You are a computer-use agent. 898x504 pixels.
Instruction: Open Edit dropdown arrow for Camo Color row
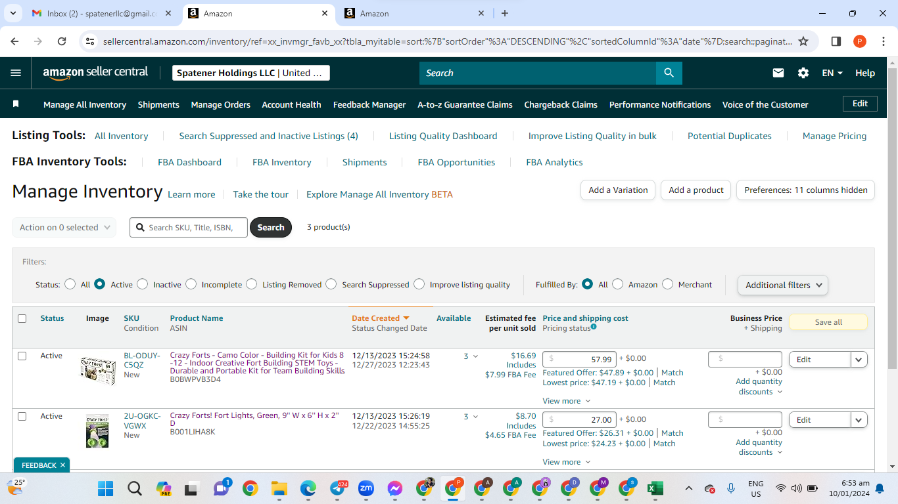[x=859, y=359]
